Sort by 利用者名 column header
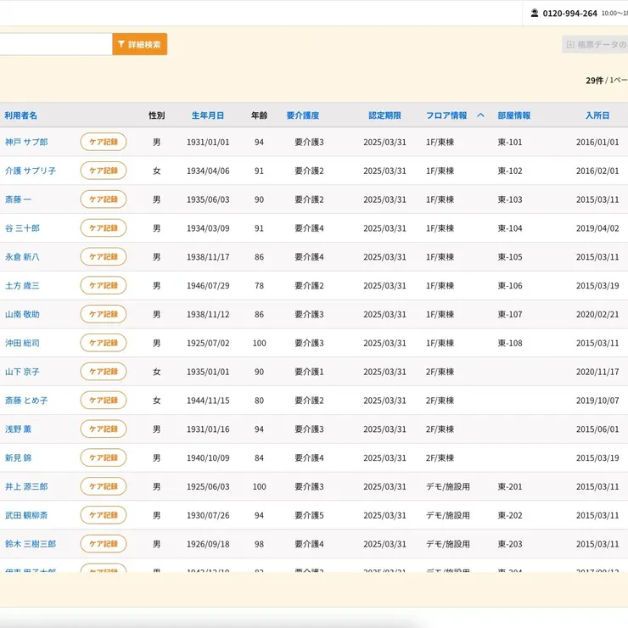Image resolution: width=628 pixels, height=628 pixels. coord(21,115)
